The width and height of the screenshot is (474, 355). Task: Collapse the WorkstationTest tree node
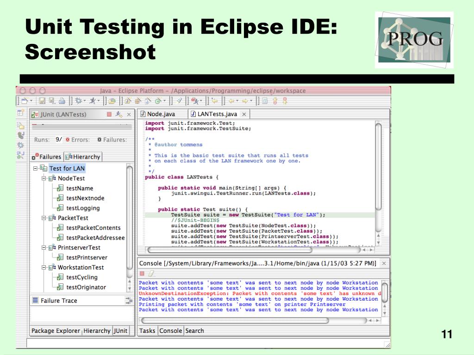pos(44,268)
